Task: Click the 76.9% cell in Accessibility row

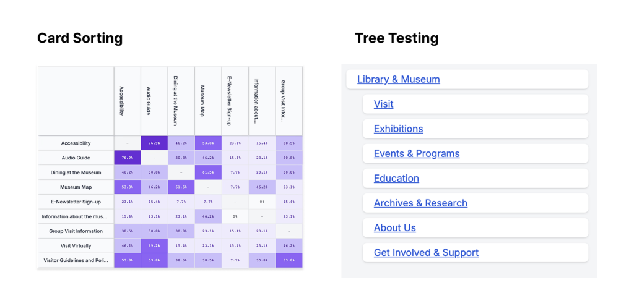Action: [x=154, y=143]
